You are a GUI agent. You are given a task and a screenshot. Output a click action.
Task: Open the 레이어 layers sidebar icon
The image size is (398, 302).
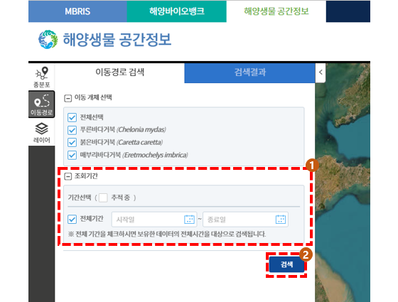[x=42, y=133]
